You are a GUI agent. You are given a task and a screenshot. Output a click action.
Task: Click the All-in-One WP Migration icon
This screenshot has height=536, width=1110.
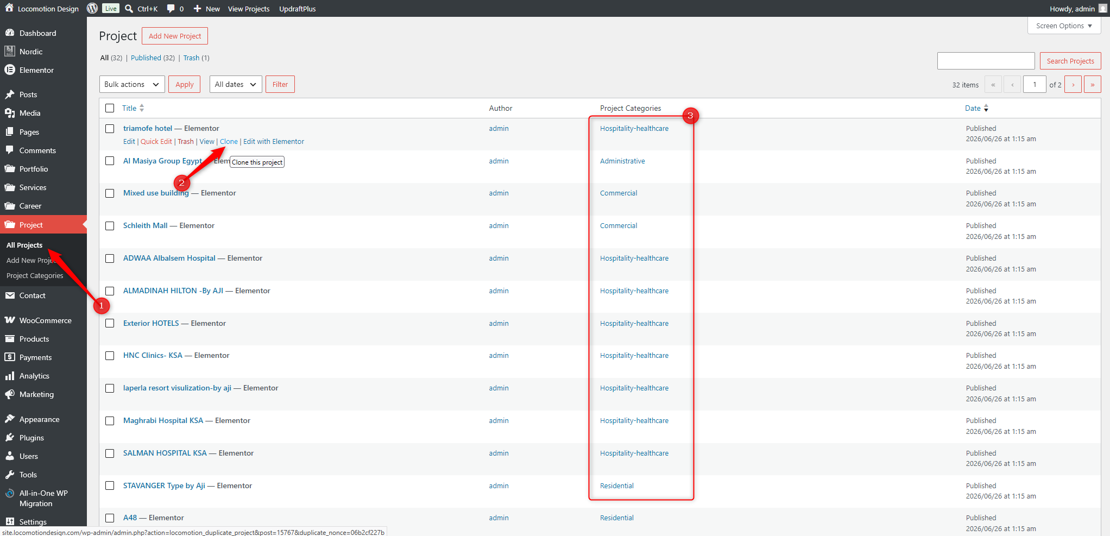[x=10, y=493]
